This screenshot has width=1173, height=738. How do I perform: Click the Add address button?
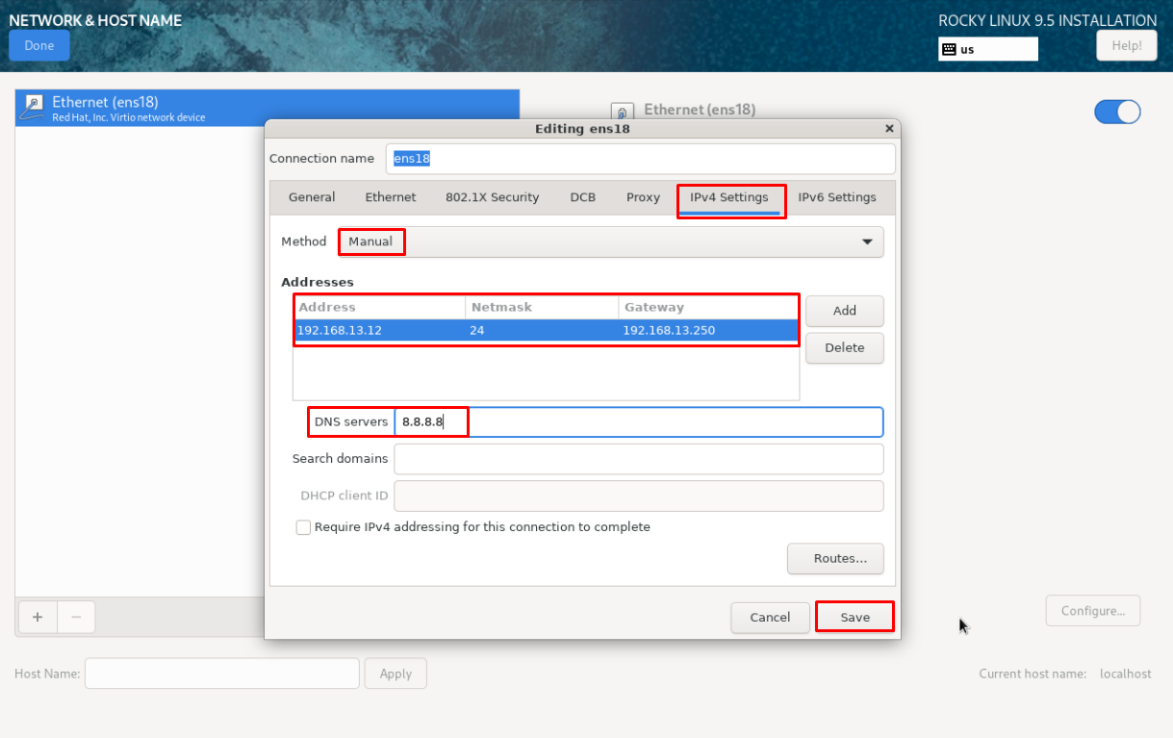(845, 311)
